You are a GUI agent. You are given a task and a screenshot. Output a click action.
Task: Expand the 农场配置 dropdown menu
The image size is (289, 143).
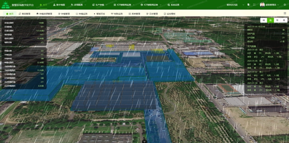click(x=78, y=5)
